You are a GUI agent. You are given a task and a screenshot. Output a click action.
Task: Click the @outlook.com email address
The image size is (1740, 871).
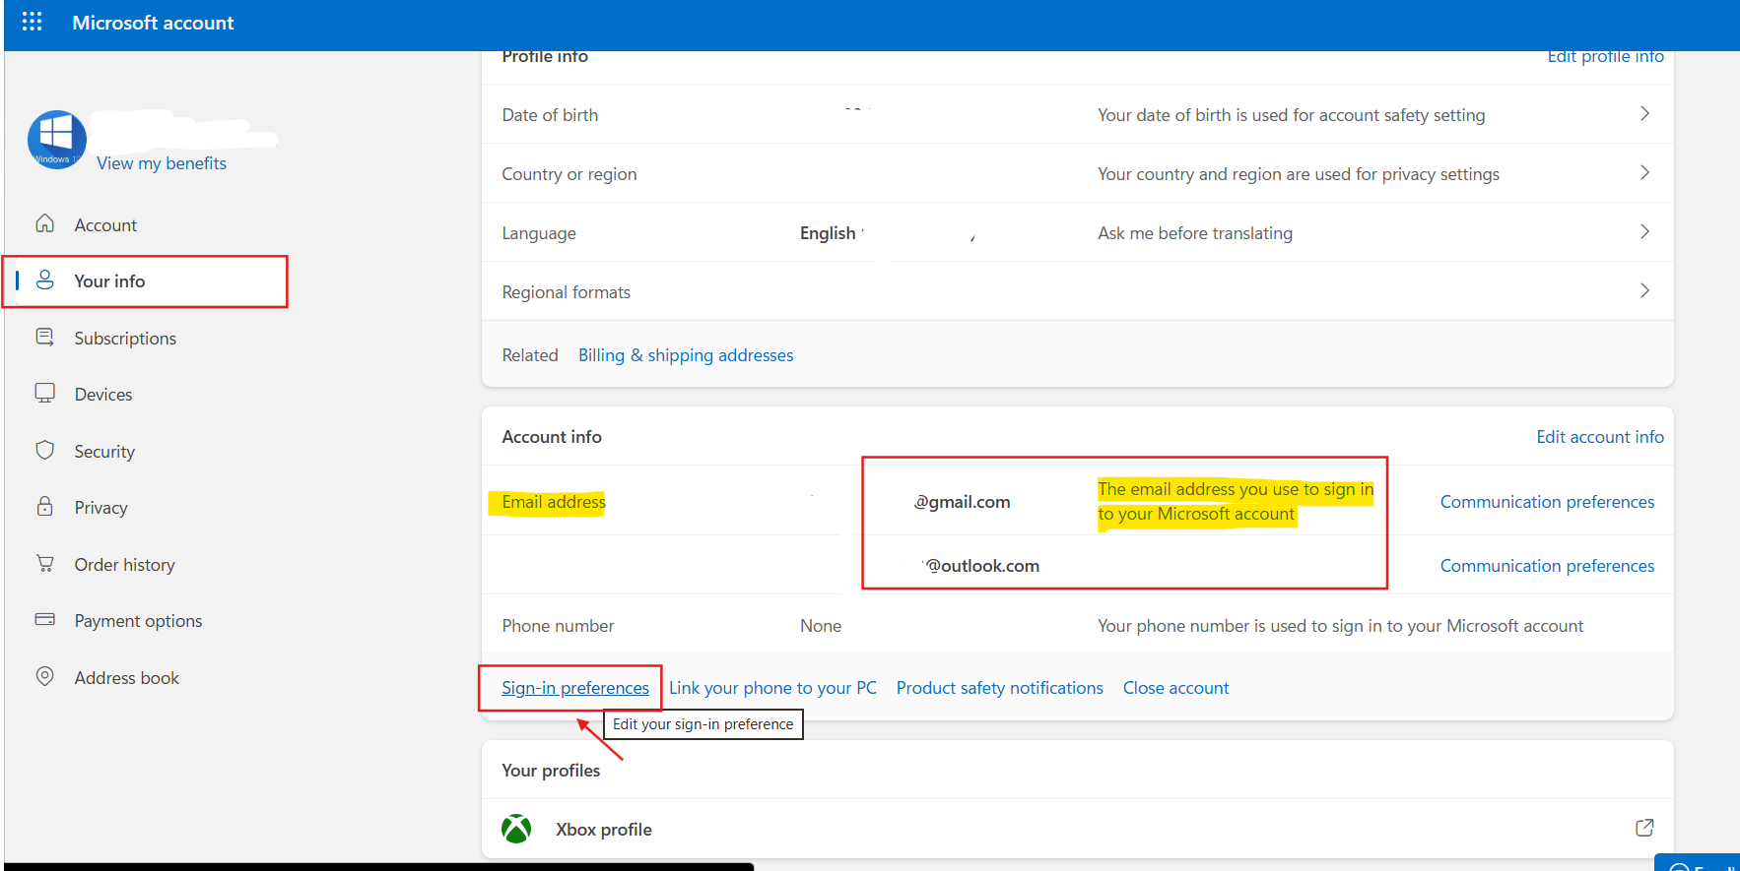981,566
